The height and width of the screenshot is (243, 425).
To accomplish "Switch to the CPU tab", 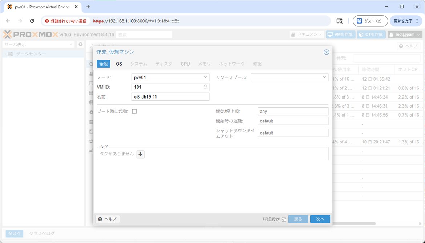I will pos(185,64).
